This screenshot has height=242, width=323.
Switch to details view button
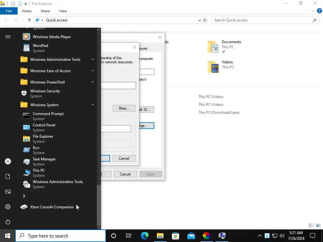click(311, 226)
